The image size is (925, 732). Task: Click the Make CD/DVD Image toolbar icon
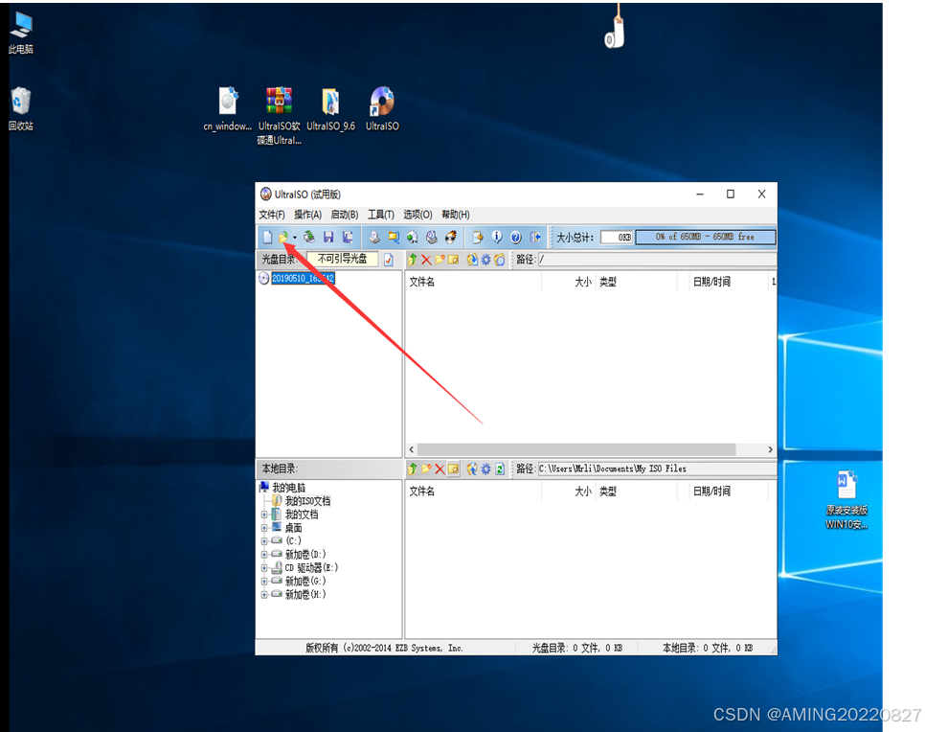point(374,238)
